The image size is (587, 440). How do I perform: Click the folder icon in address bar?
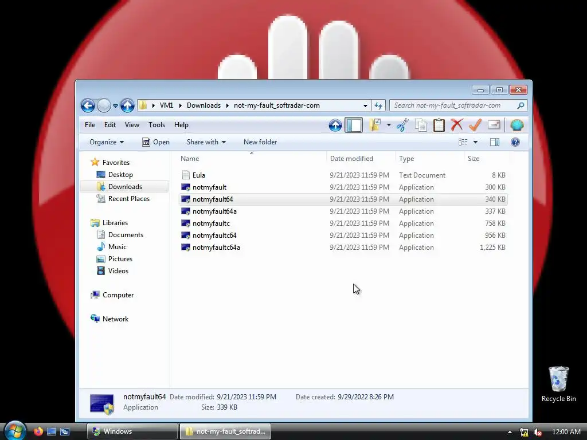point(143,105)
